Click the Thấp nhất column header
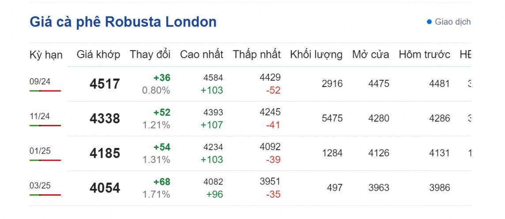Viewport: 505px width, 219px height. coord(256,55)
